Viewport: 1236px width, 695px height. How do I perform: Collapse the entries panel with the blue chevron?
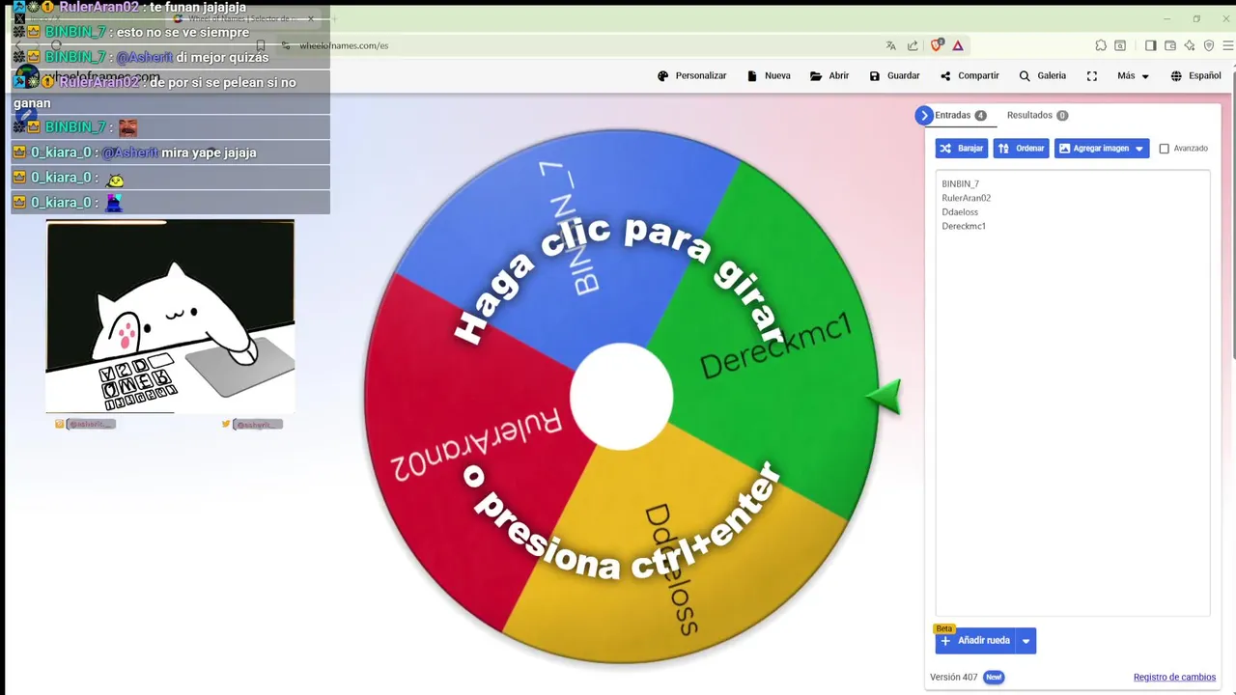(x=924, y=115)
